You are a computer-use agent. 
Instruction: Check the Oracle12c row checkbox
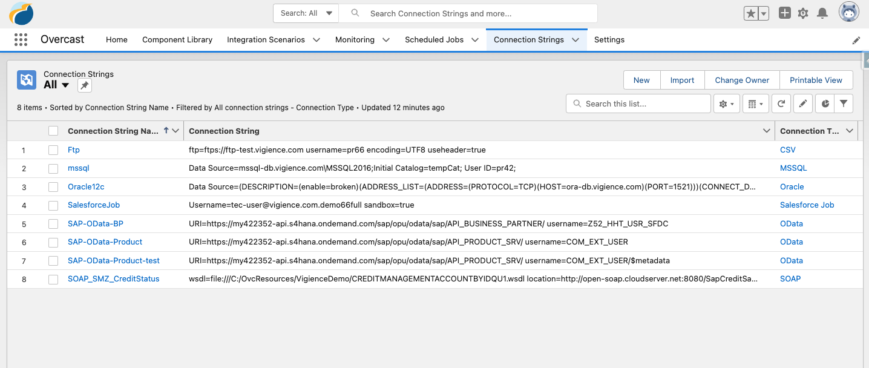[53, 186]
